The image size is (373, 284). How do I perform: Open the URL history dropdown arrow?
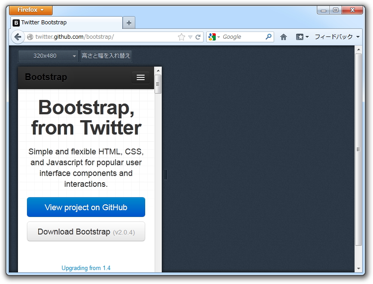click(x=190, y=37)
